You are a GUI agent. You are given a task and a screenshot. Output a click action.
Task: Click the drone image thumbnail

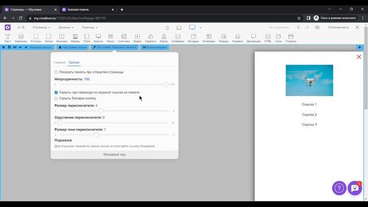(309, 80)
